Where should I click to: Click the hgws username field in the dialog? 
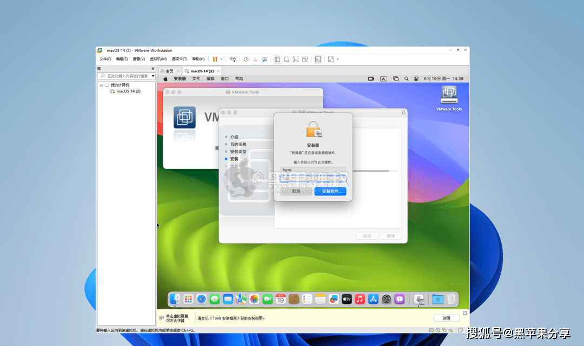pyautogui.click(x=313, y=170)
